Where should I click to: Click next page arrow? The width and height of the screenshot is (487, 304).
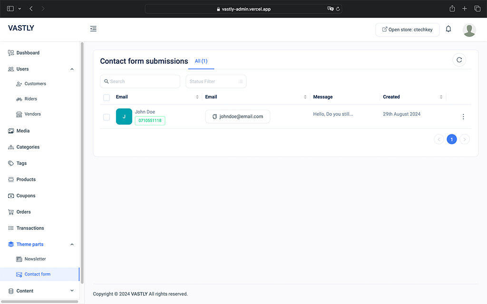(x=464, y=139)
